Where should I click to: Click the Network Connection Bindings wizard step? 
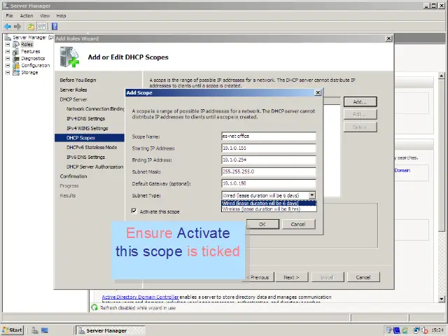click(x=96, y=109)
